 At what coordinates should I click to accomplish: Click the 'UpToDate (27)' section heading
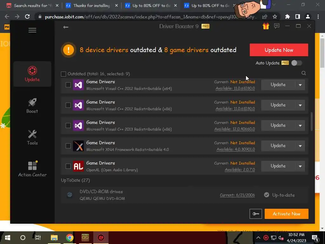tap(76, 180)
